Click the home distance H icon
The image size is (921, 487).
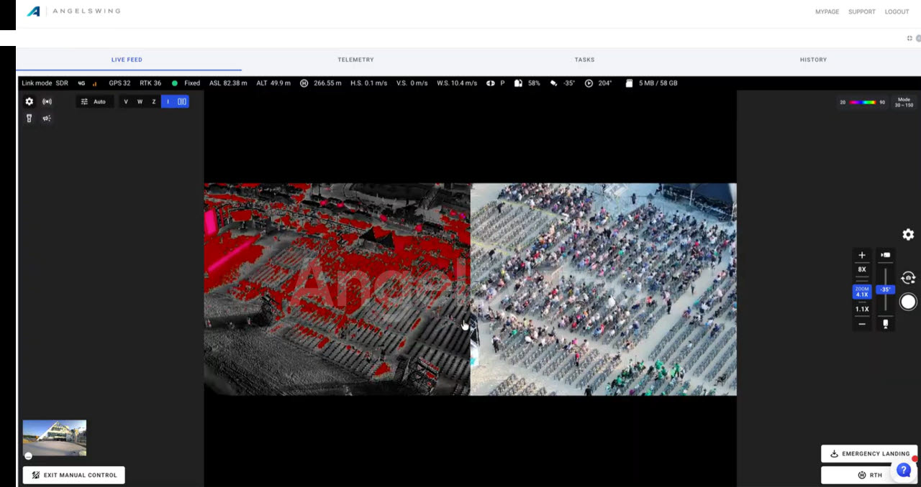pos(304,83)
